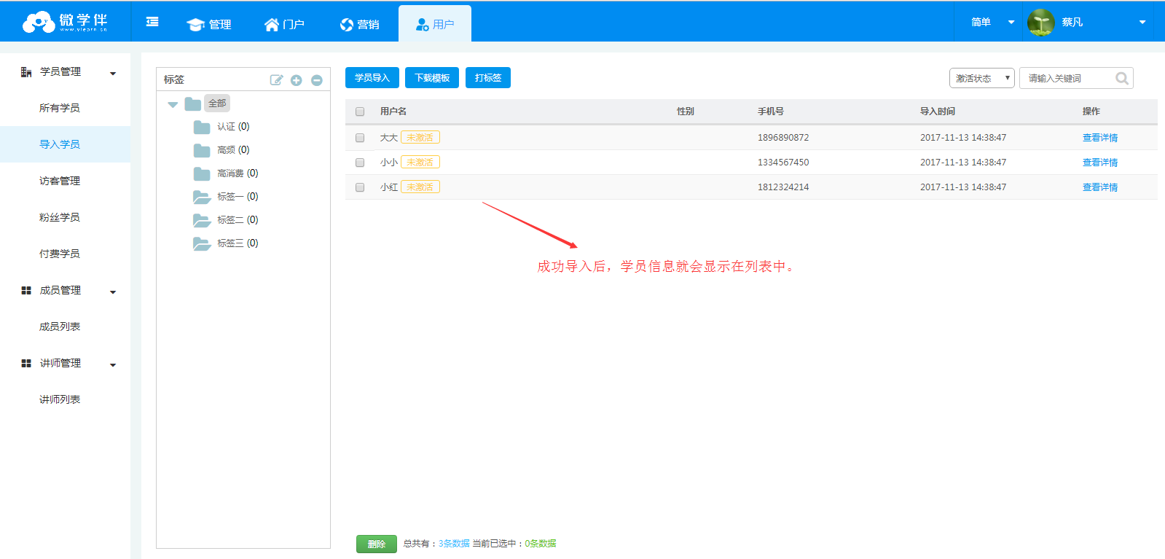Open the 标签一 folder icon
This screenshot has height=559, width=1165.
pos(202,197)
